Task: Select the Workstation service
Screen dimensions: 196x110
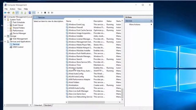Action: 73,85
